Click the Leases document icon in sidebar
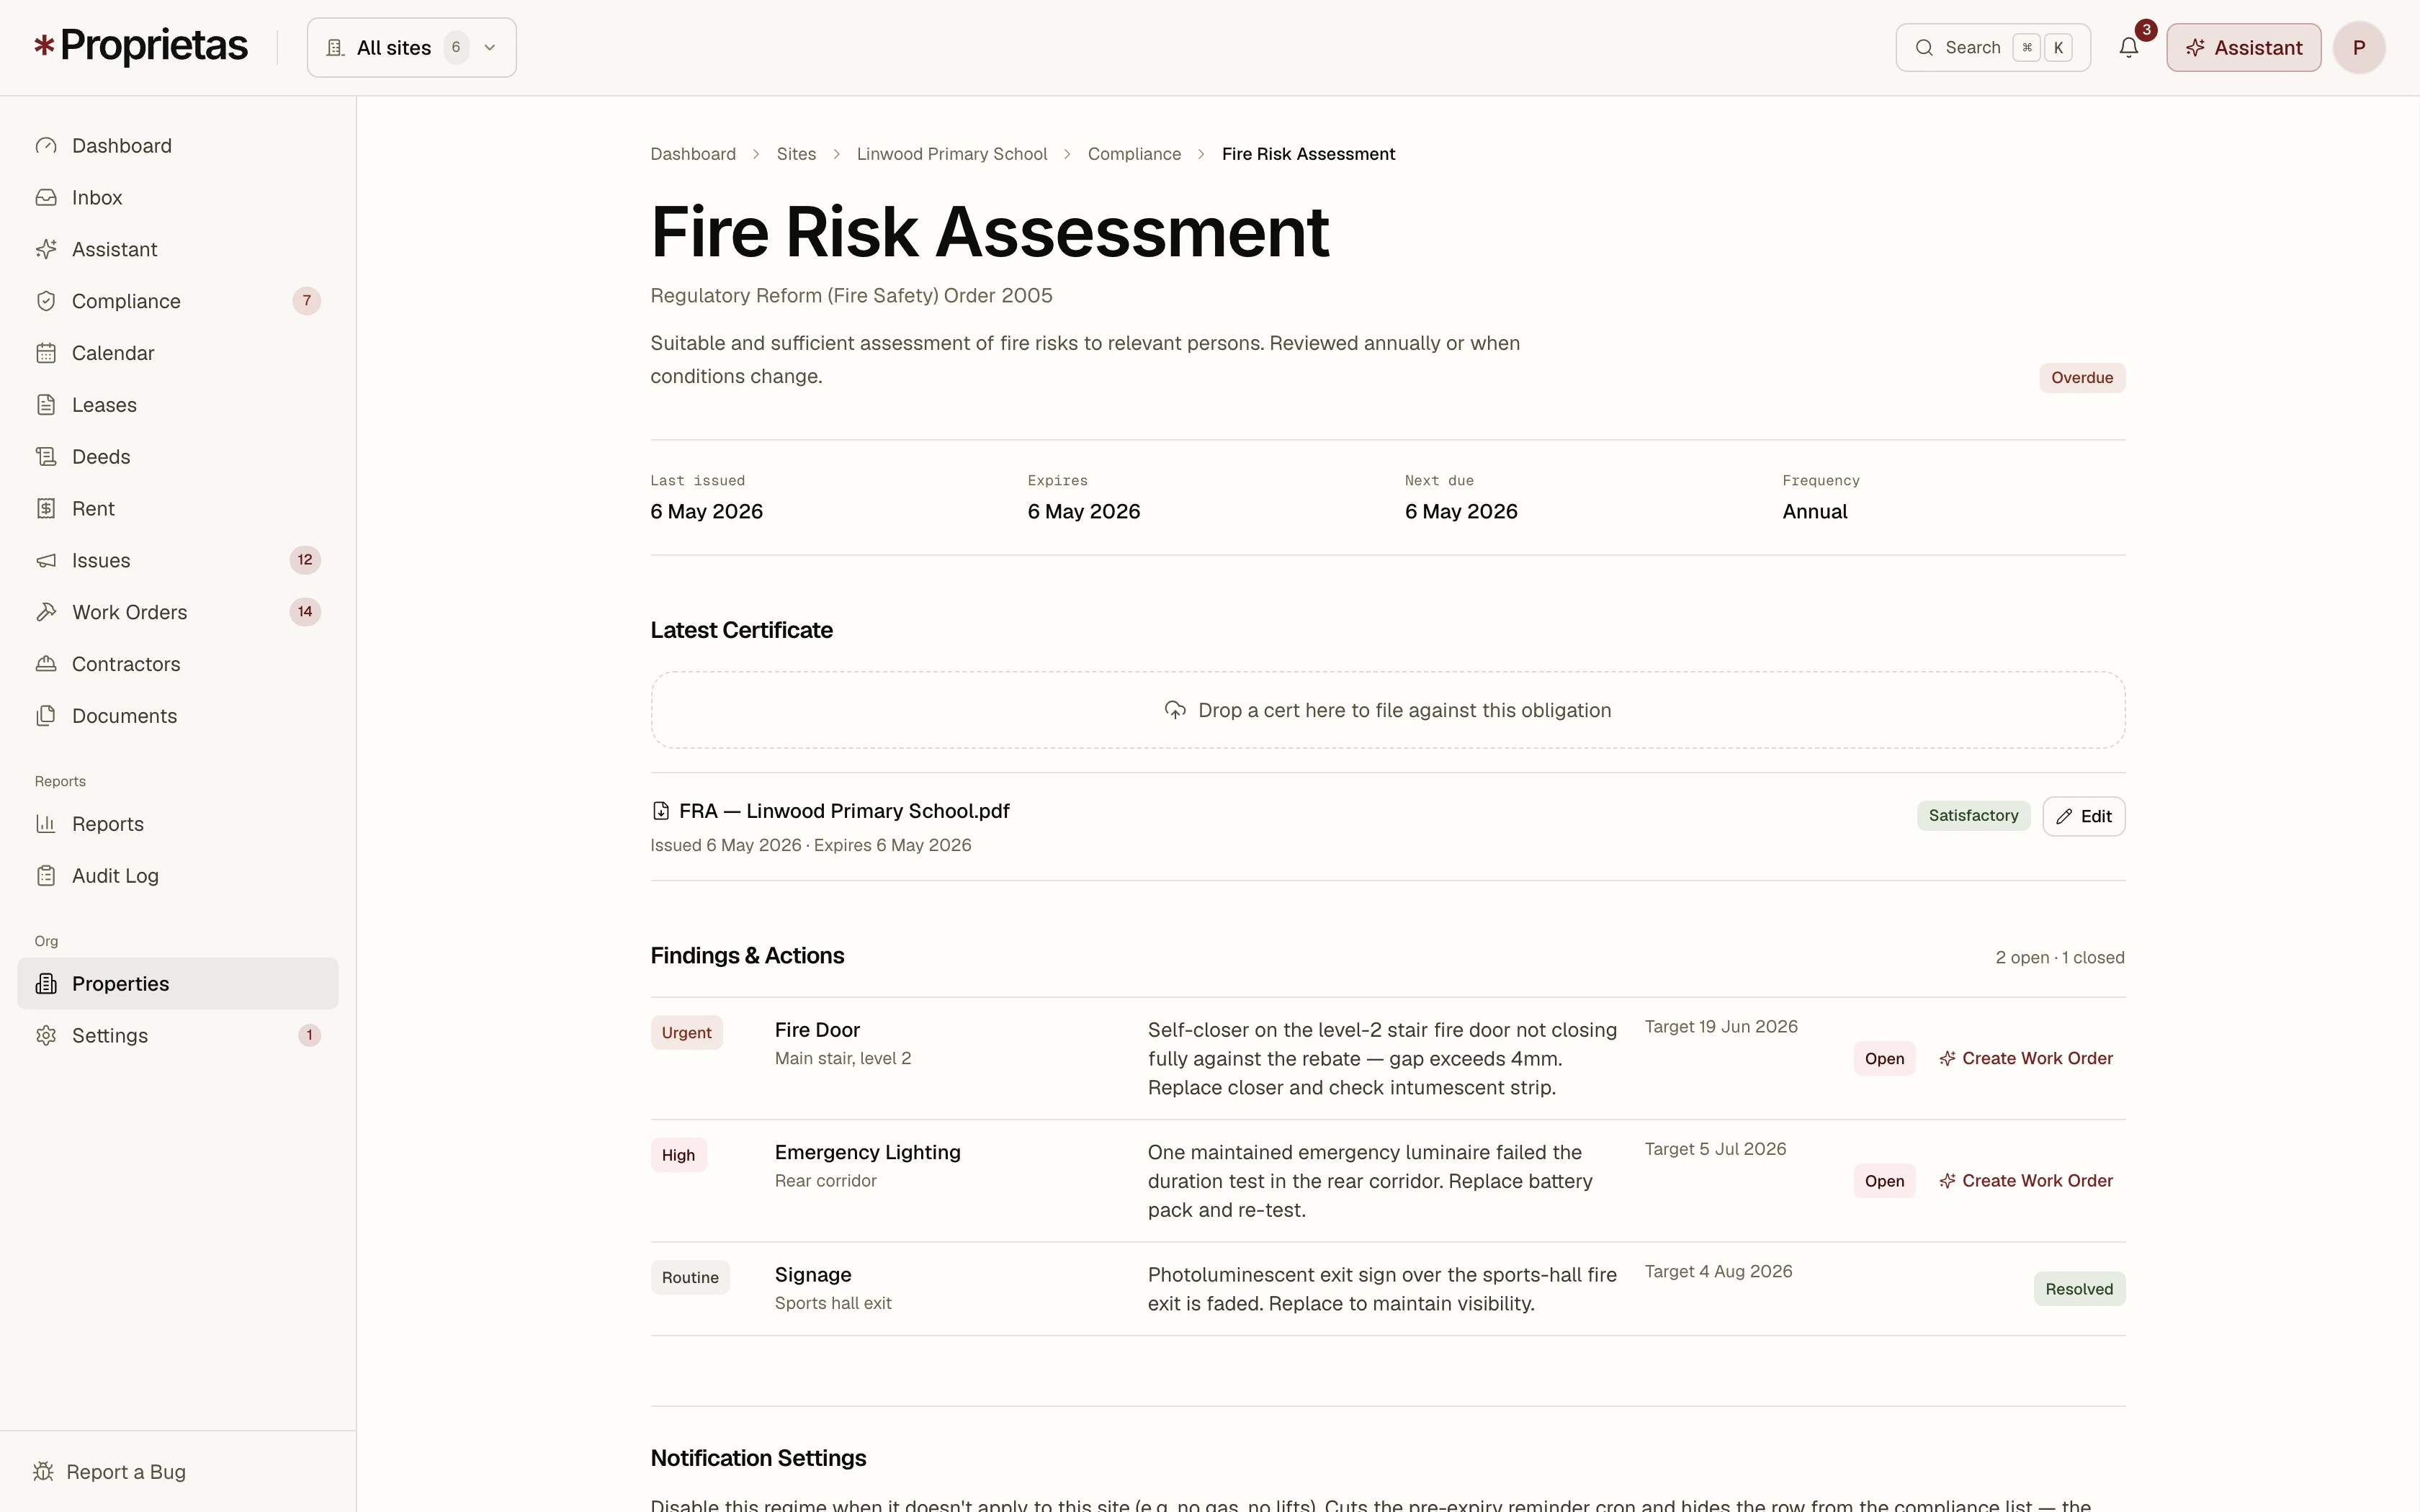 (x=46, y=405)
